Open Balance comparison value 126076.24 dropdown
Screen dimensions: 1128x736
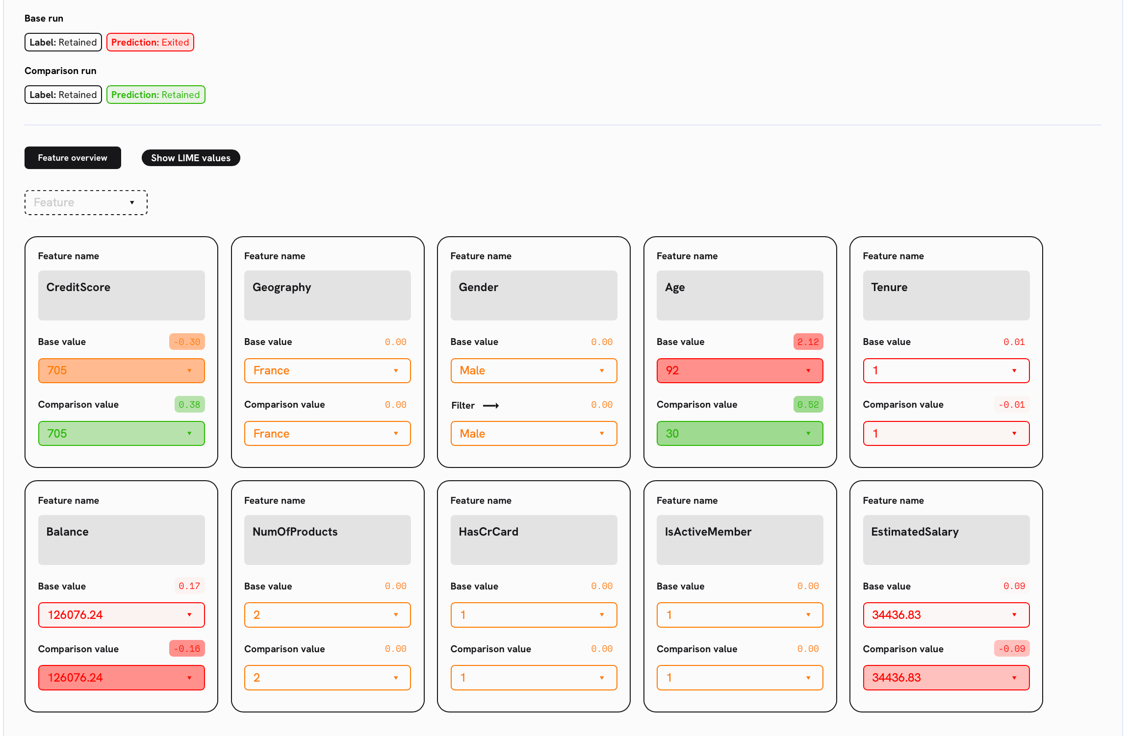[121, 678]
